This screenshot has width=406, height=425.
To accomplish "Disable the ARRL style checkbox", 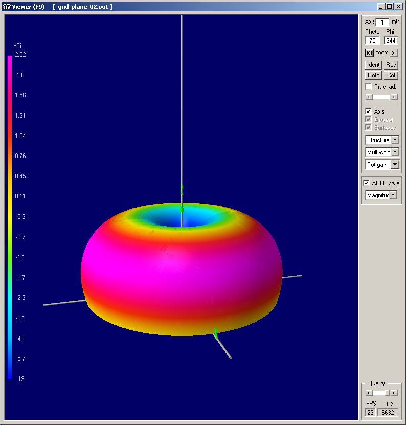I will [x=366, y=183].
